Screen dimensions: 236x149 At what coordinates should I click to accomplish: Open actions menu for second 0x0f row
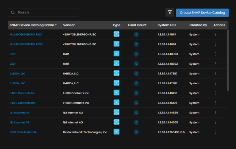pyautogui.click(x=216, y=64)
